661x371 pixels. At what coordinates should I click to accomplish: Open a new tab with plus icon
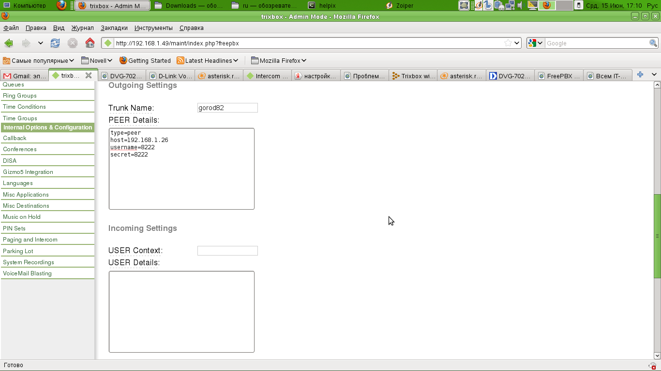click(x=640, y=74)
